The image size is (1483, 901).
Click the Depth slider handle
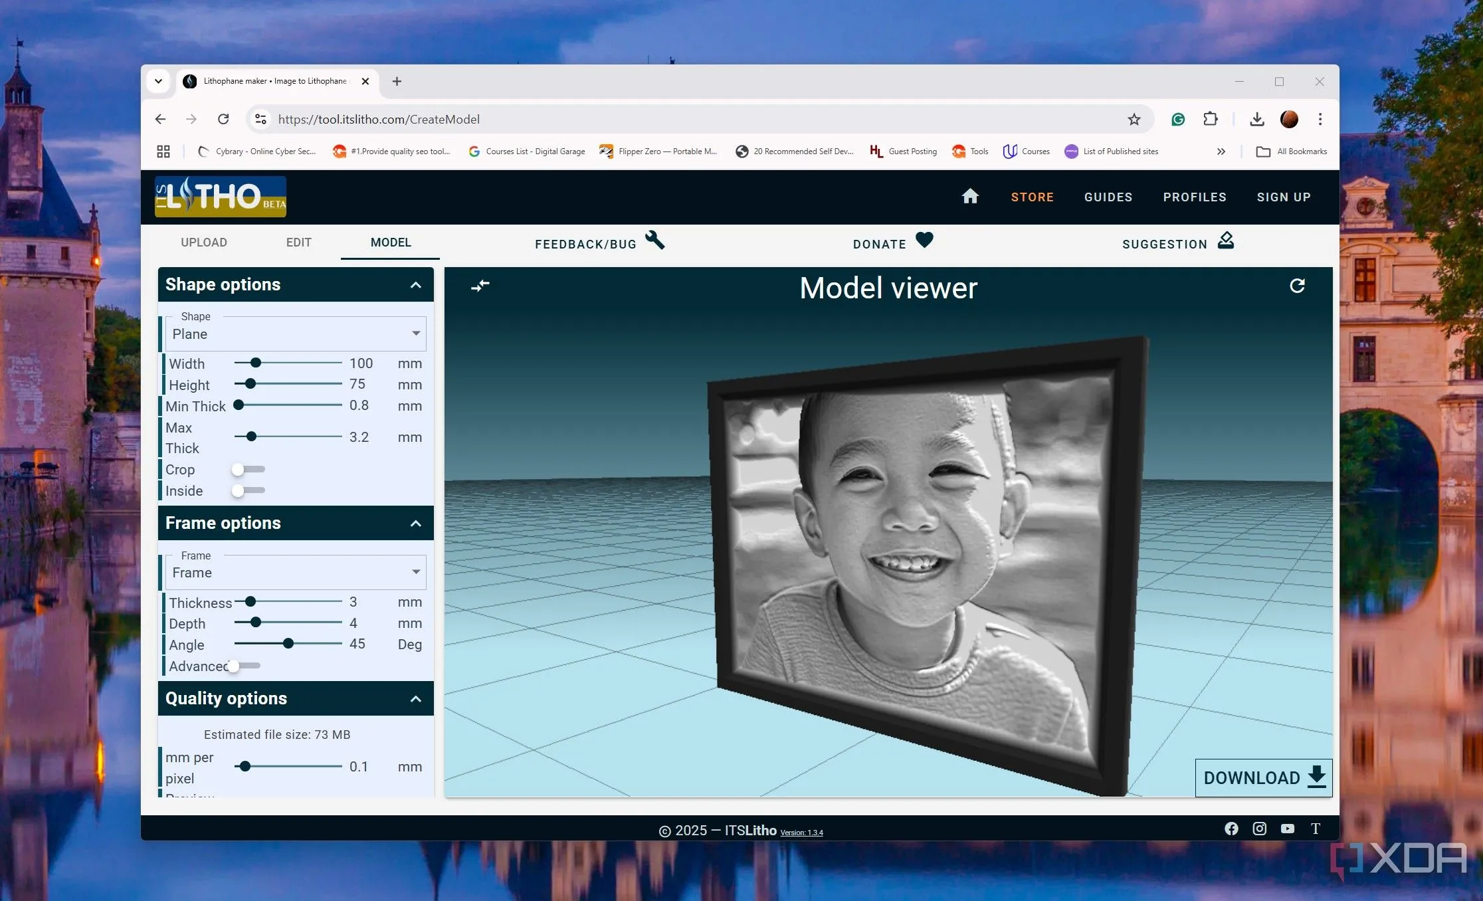coord(256,623)
